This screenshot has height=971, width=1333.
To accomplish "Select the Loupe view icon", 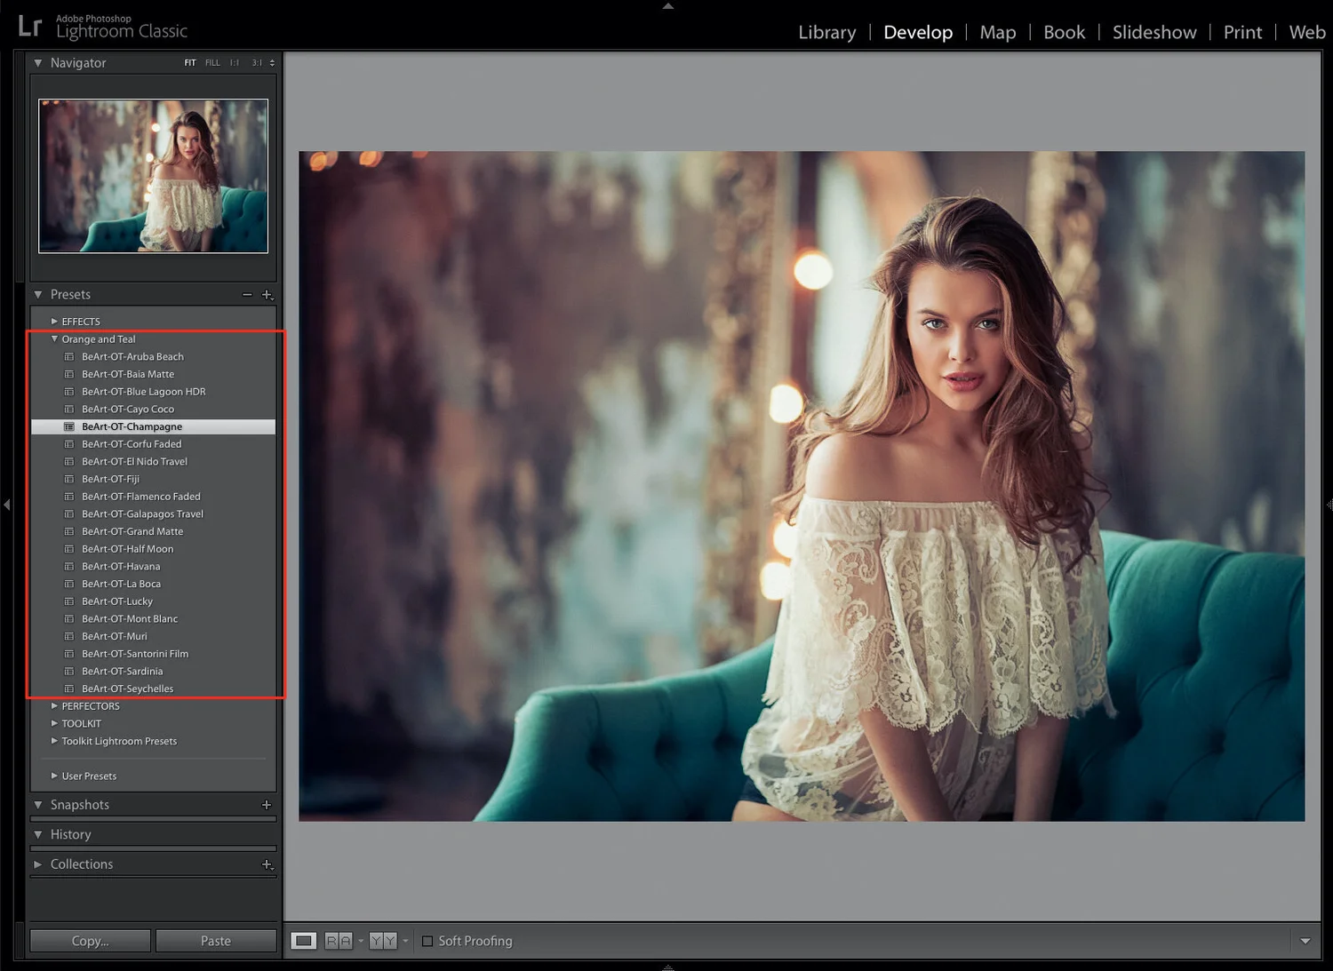I will pyautogui.click(x=303, y=941).
